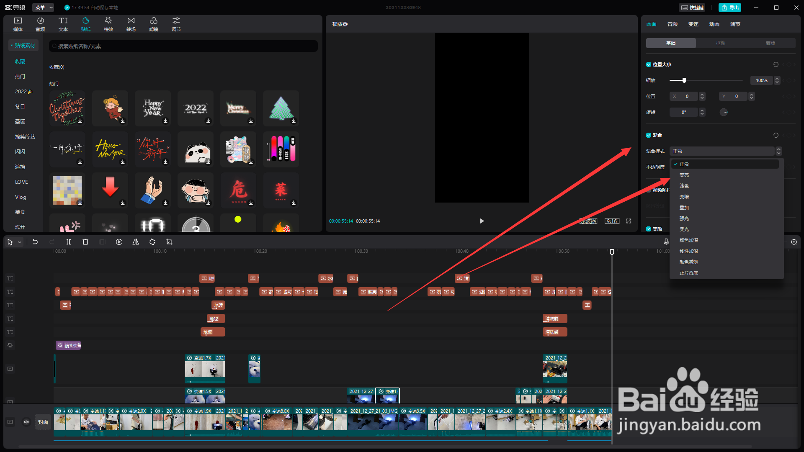Click the microphone record icon
This screenshot has width=804, height=452.
pyautogui.click(x=666, y=242)
